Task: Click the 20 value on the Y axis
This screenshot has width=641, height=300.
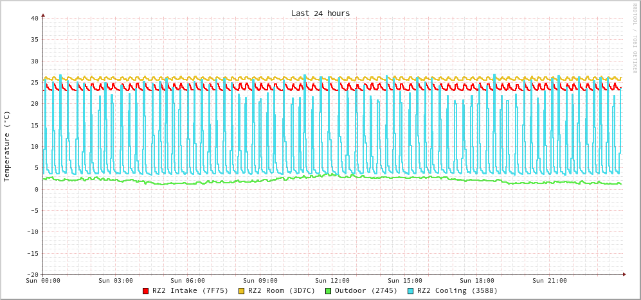Action: click(x=34, y=104)
